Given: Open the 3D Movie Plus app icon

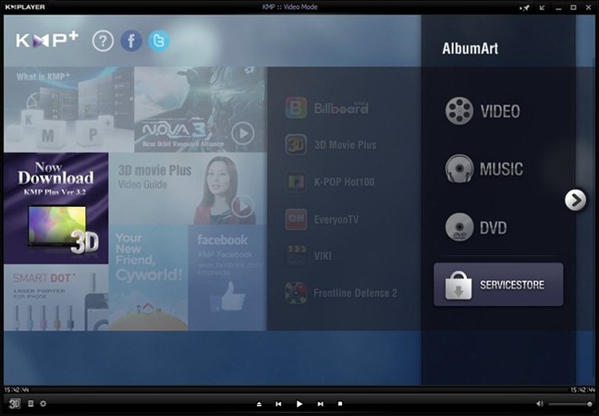Looking at the screenshot, I should (296, 144).
